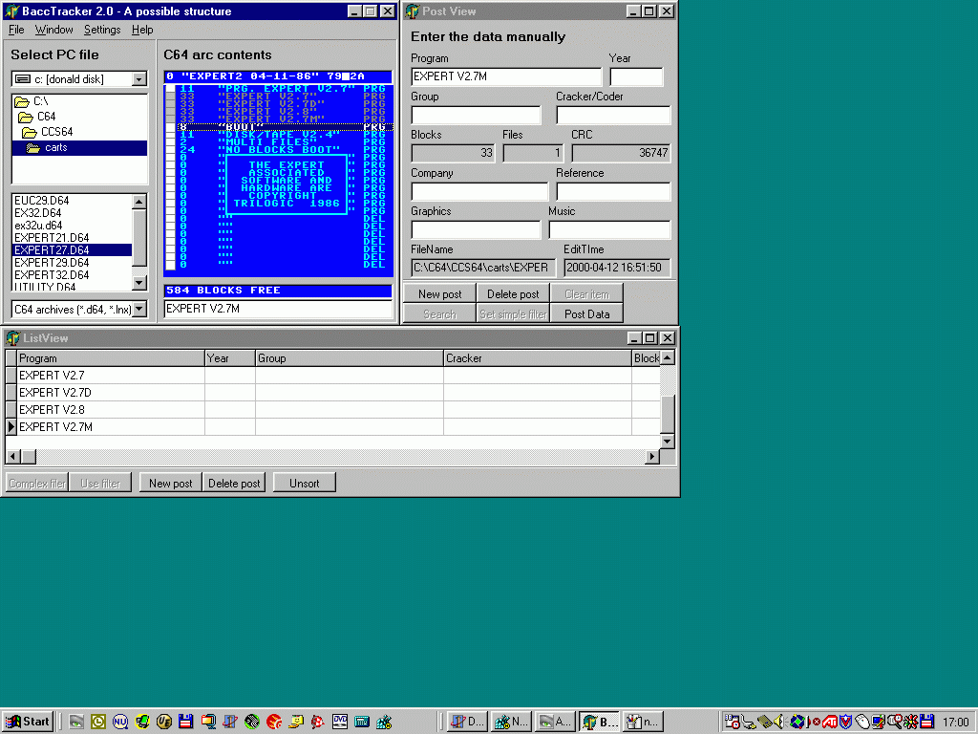Toggle selection box beside BOOT entry
The image size is (978, 734).
coord(170,127)
